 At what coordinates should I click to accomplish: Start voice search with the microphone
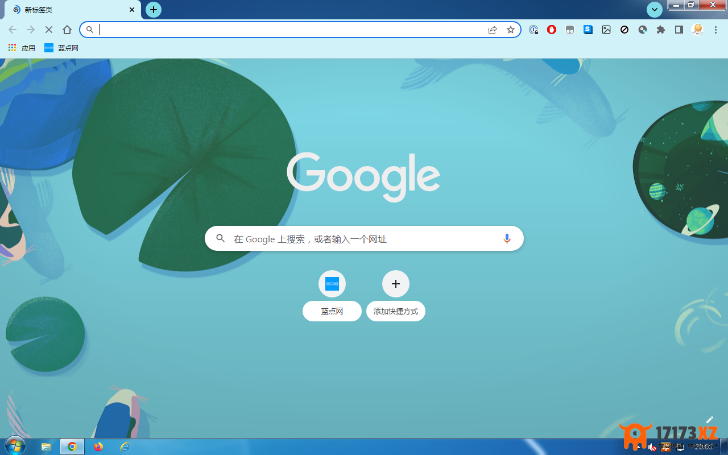point(507,239)
